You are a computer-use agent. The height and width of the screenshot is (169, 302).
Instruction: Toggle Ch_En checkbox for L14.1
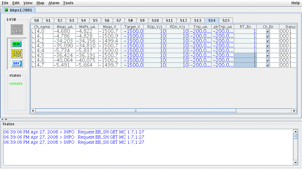(x=268, y=36)
